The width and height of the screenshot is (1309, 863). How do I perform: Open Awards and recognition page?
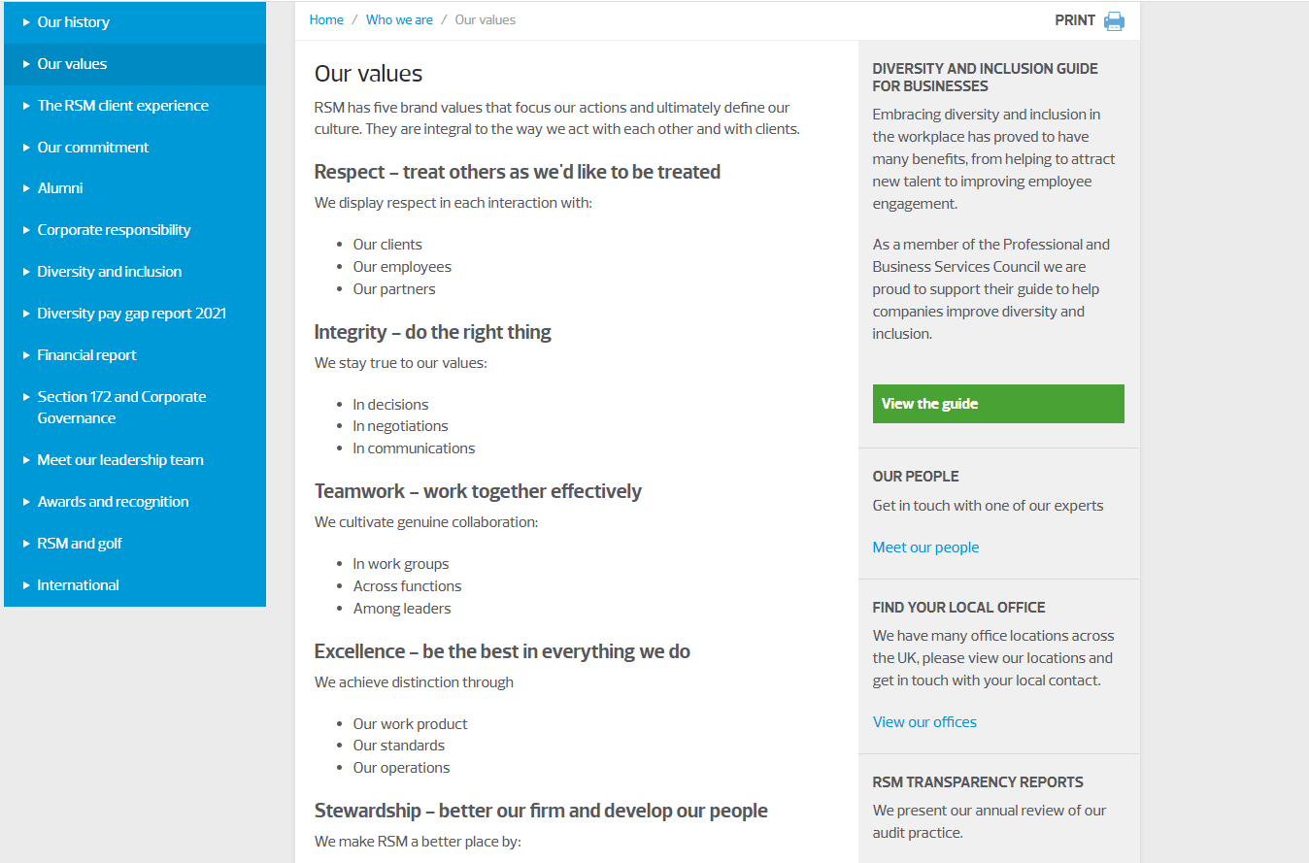(x=113, y=502)
